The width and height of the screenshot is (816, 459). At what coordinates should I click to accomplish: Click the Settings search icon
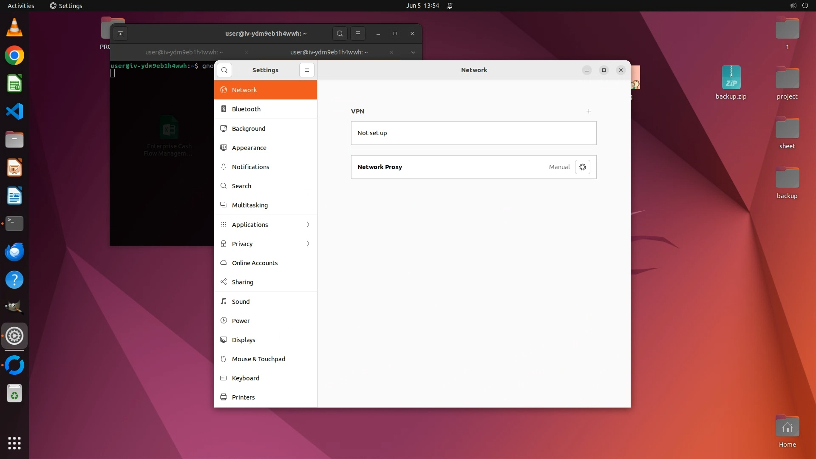224,70
